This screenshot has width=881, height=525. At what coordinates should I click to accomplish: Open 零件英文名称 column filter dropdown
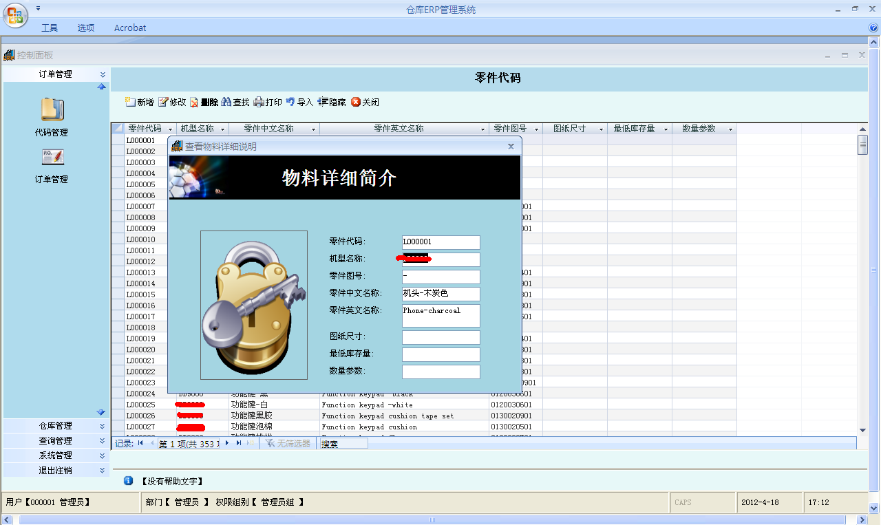click(483, 129)
